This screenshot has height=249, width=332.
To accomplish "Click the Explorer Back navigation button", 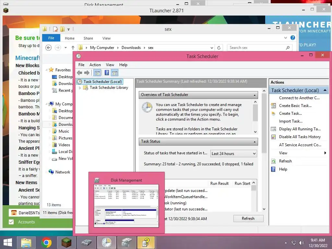I will [x=49, y=48].
